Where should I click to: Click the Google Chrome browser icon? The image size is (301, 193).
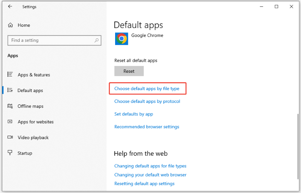pos(122,39)
